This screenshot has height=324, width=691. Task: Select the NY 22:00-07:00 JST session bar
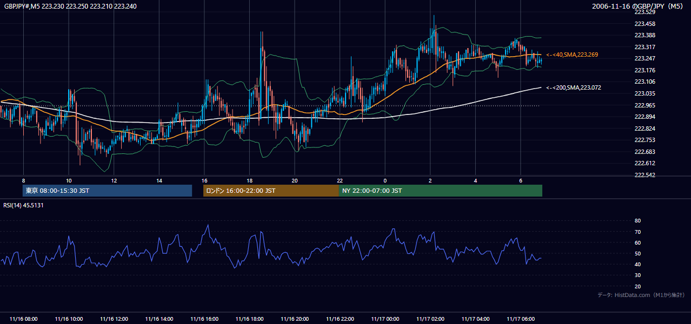click(441, 191)
